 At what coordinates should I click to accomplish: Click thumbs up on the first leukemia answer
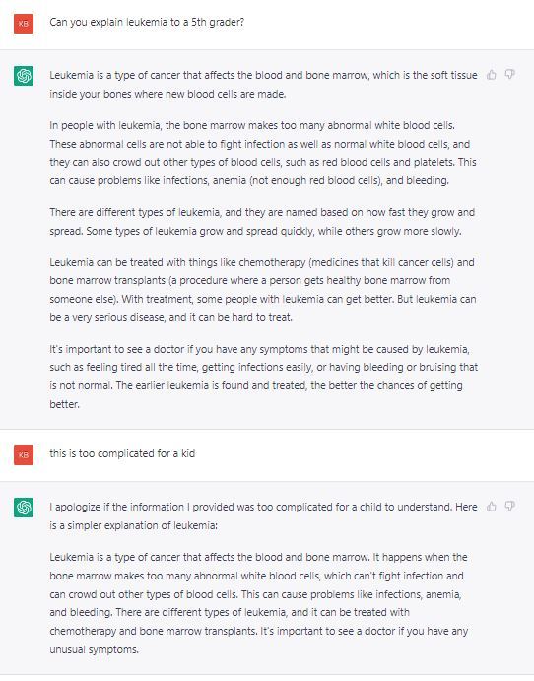(492, 75)
